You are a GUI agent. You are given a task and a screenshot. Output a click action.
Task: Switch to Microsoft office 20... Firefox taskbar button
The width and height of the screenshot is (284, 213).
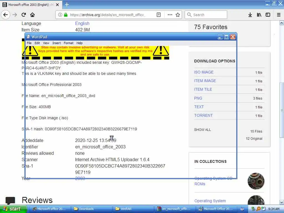[49, 209]
